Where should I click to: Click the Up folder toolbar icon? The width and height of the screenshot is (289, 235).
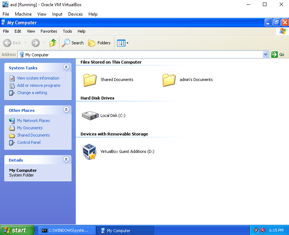[53, 43]
